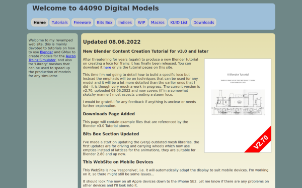Go to the Tutorials page
Viewport: 302px width, 188px height.
(x=60, y=23)
